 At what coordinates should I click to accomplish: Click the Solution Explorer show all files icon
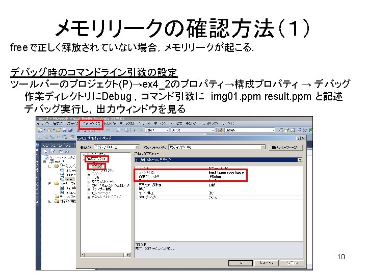click(53, 152)
